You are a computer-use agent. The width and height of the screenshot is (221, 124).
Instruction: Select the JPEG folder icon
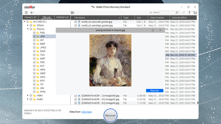click(38, 48)
